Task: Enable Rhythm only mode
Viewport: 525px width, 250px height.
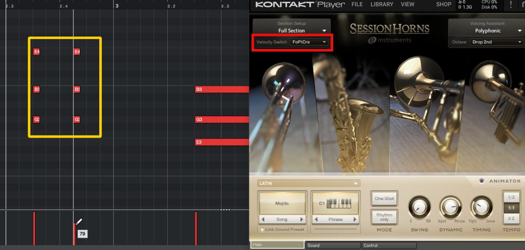Action: tap(384, 217)
